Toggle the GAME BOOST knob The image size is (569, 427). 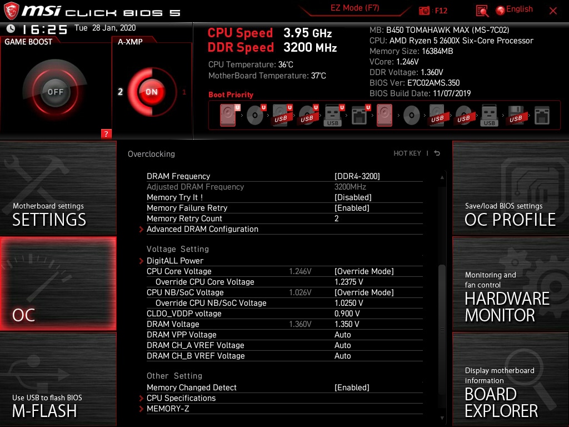(55, 92)
